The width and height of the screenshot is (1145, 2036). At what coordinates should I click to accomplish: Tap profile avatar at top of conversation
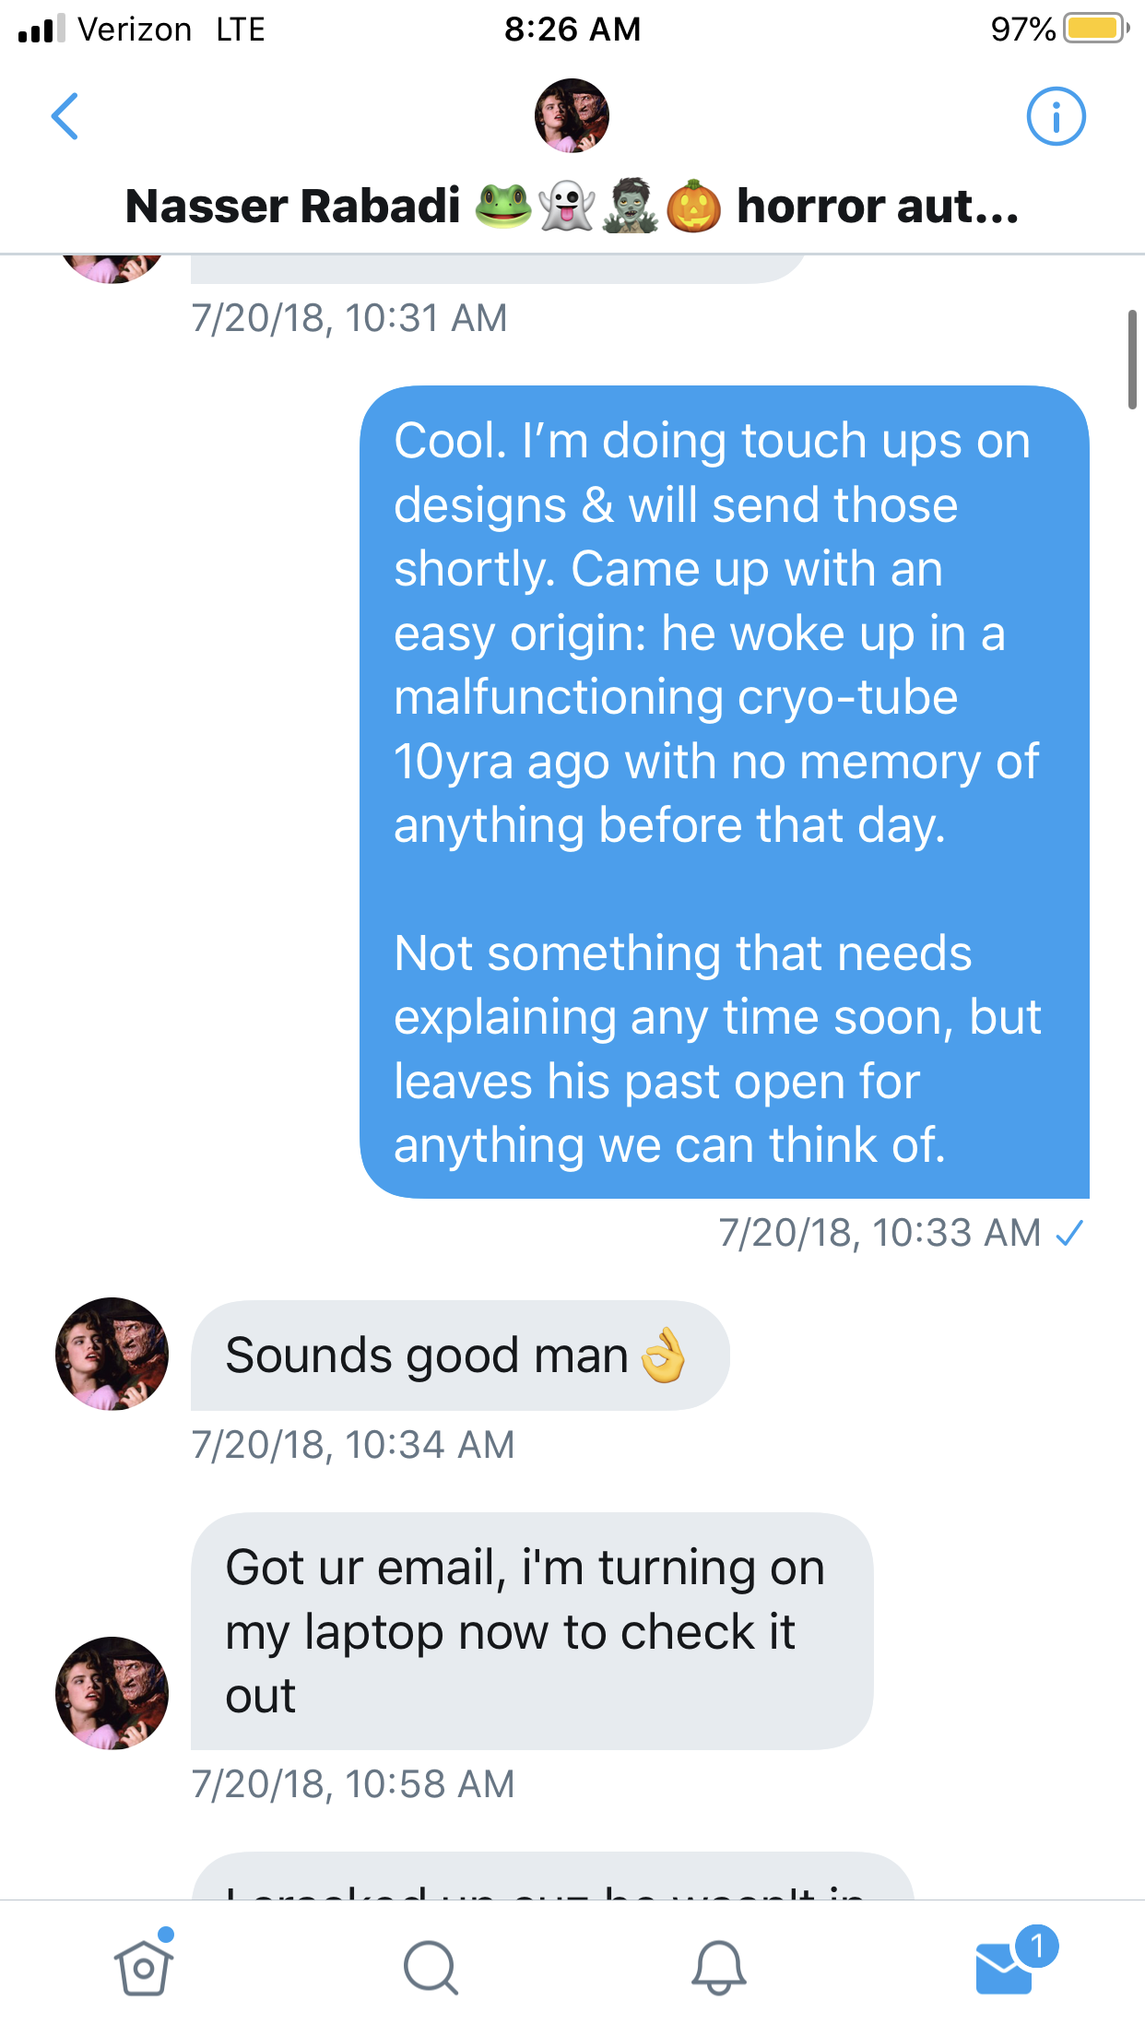pos(572,115)
